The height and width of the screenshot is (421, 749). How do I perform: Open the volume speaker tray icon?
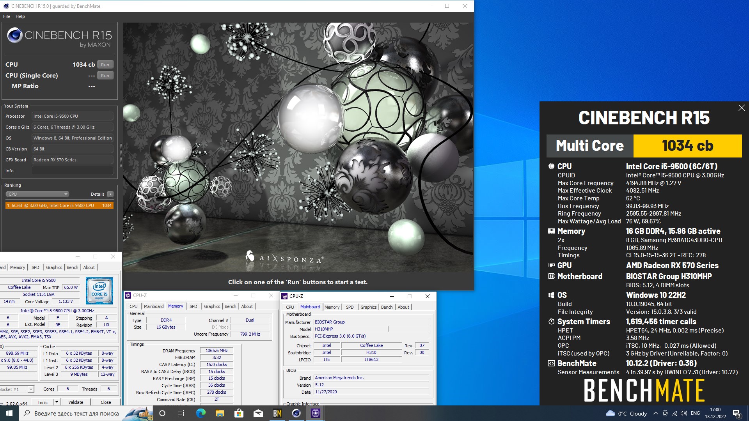point(684,414)
